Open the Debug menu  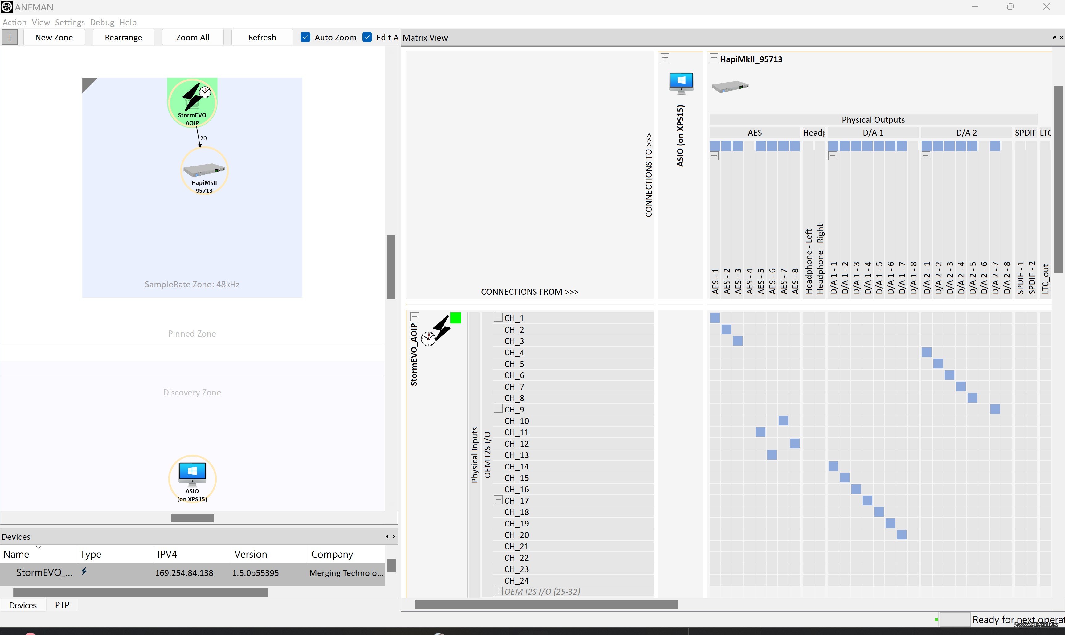pos(102,22)
